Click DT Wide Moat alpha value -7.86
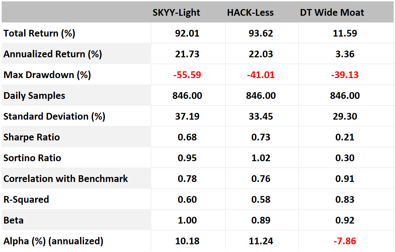 [345, 241]
